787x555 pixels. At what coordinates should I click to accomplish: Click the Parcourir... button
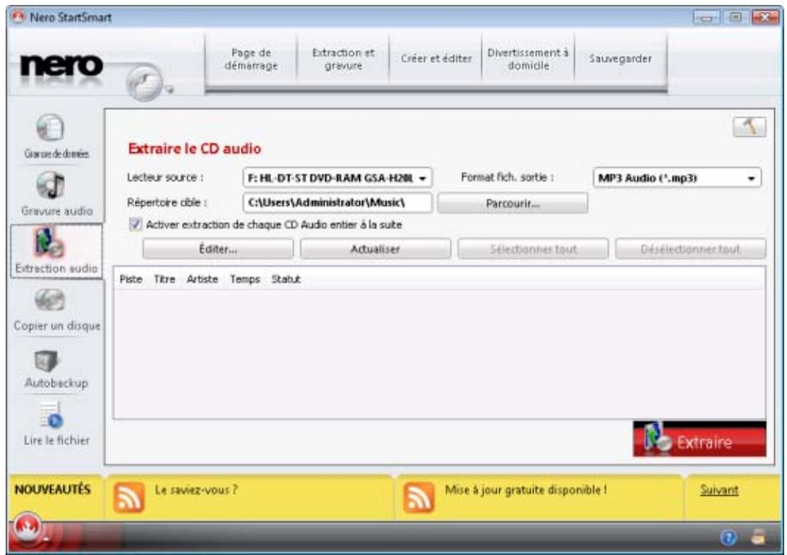point(512,204)
